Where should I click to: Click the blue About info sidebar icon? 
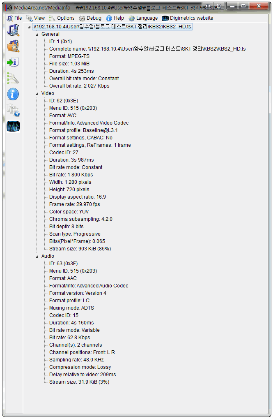(13, 94)
